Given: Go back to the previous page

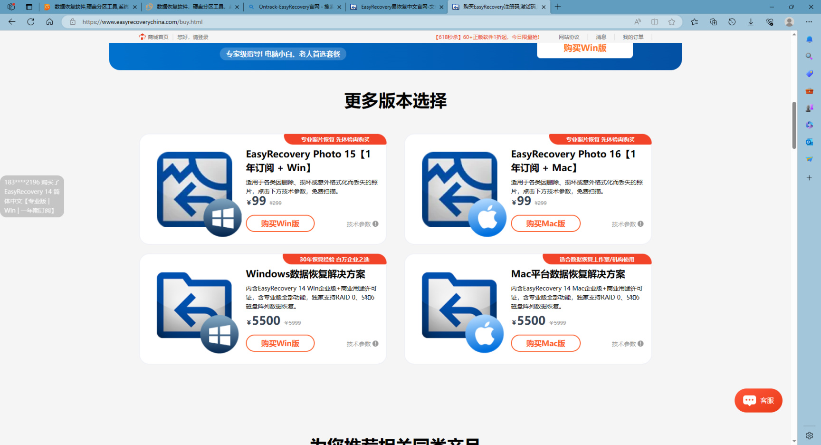Looking at the screenshot, I should tap(12, 22).
